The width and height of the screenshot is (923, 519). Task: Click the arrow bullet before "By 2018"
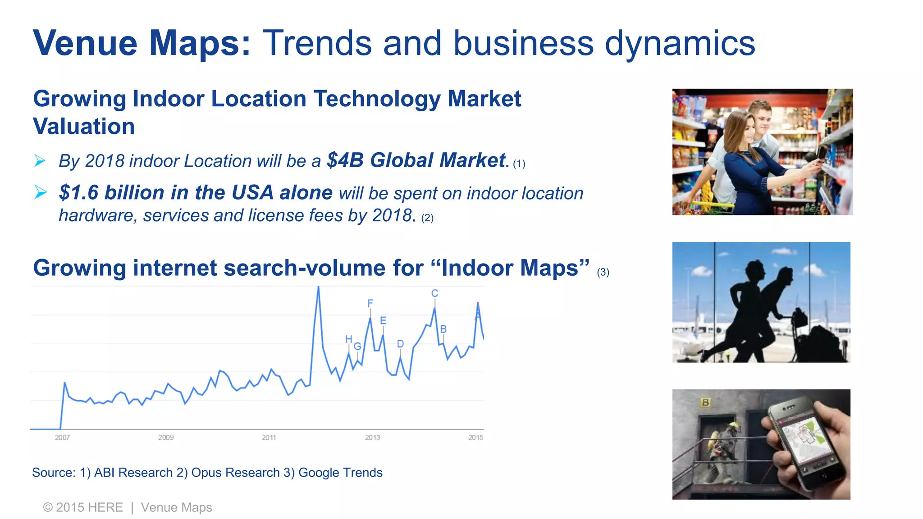point(40,160)
